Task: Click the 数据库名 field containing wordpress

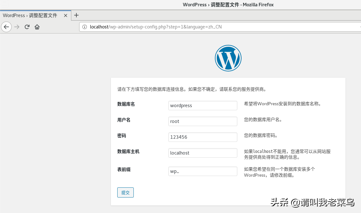Action: tap(203, 106)
